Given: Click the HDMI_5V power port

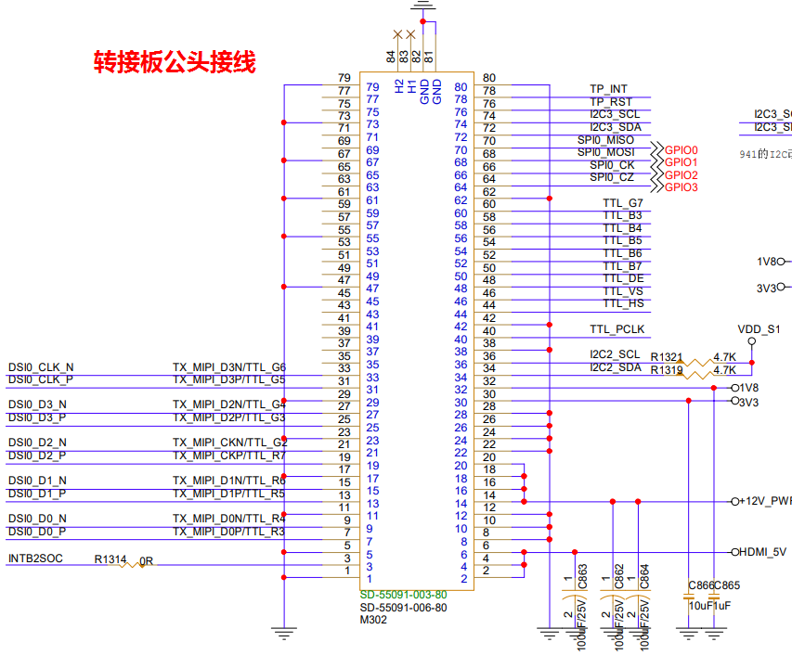Looking at the screenshot, I should pos(761,551).
